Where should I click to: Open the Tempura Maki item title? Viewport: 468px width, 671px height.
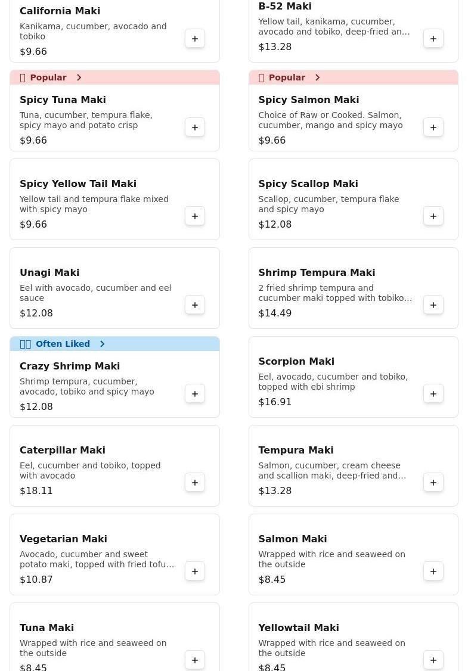[x=296, y=450]
